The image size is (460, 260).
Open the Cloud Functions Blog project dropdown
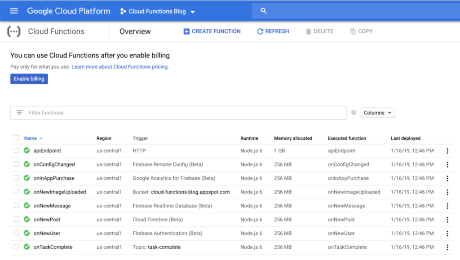click(x=157, y=11)
